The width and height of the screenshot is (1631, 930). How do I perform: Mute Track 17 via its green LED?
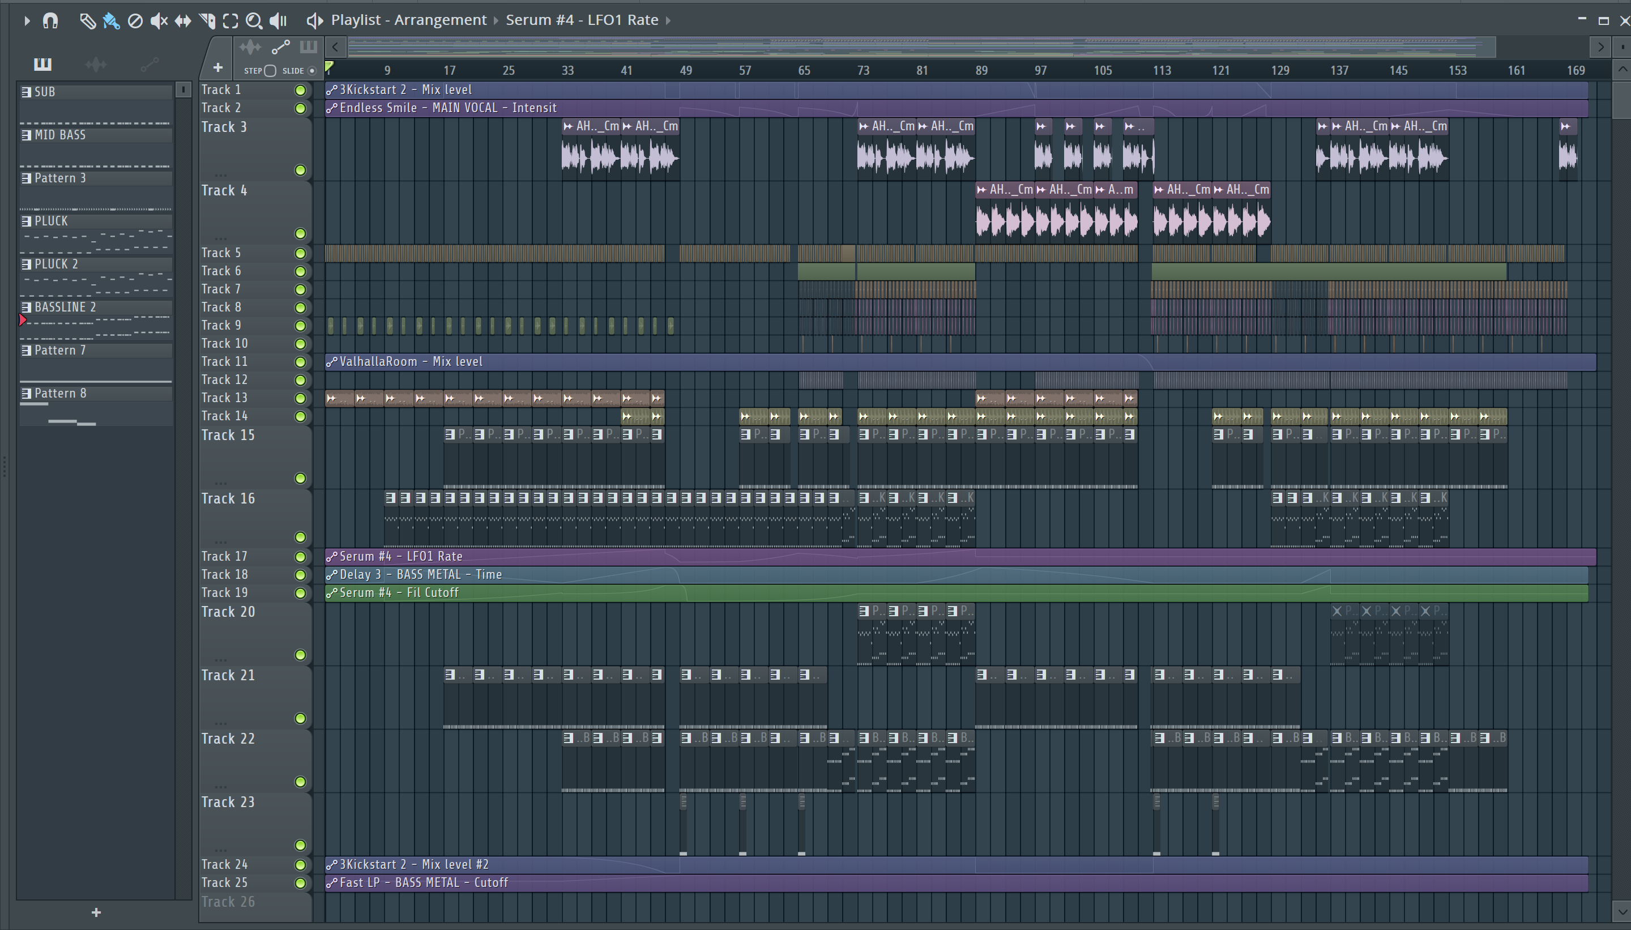(x=300, y=557)
